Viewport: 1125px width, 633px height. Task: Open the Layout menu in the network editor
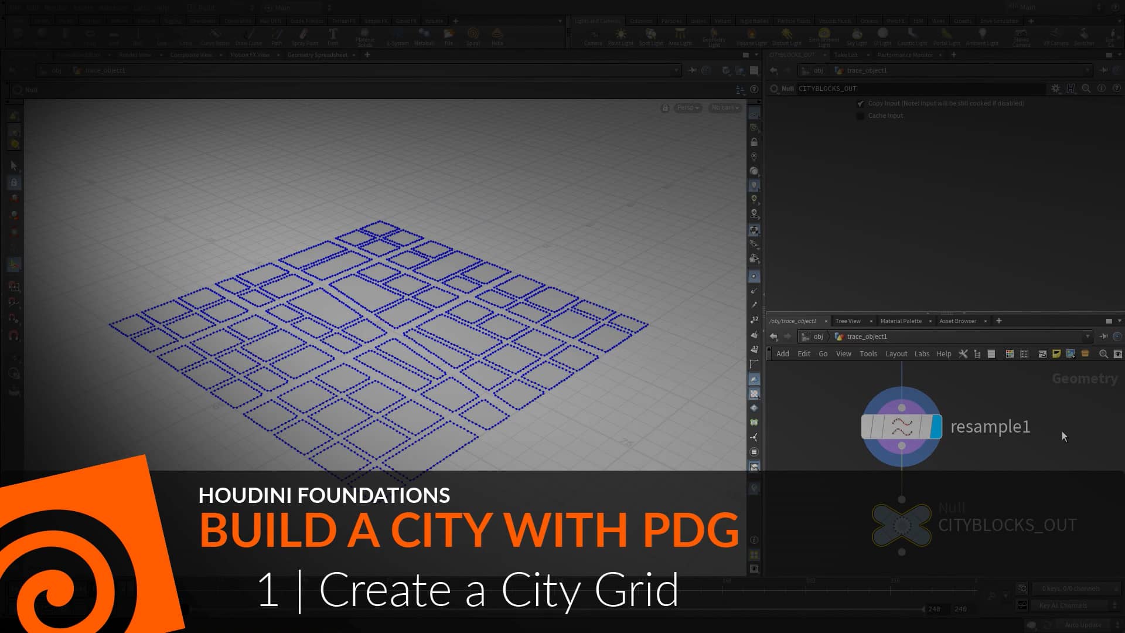(896, 353)
